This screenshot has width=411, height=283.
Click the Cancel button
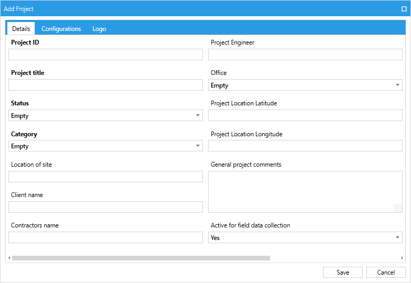point(386,273)
